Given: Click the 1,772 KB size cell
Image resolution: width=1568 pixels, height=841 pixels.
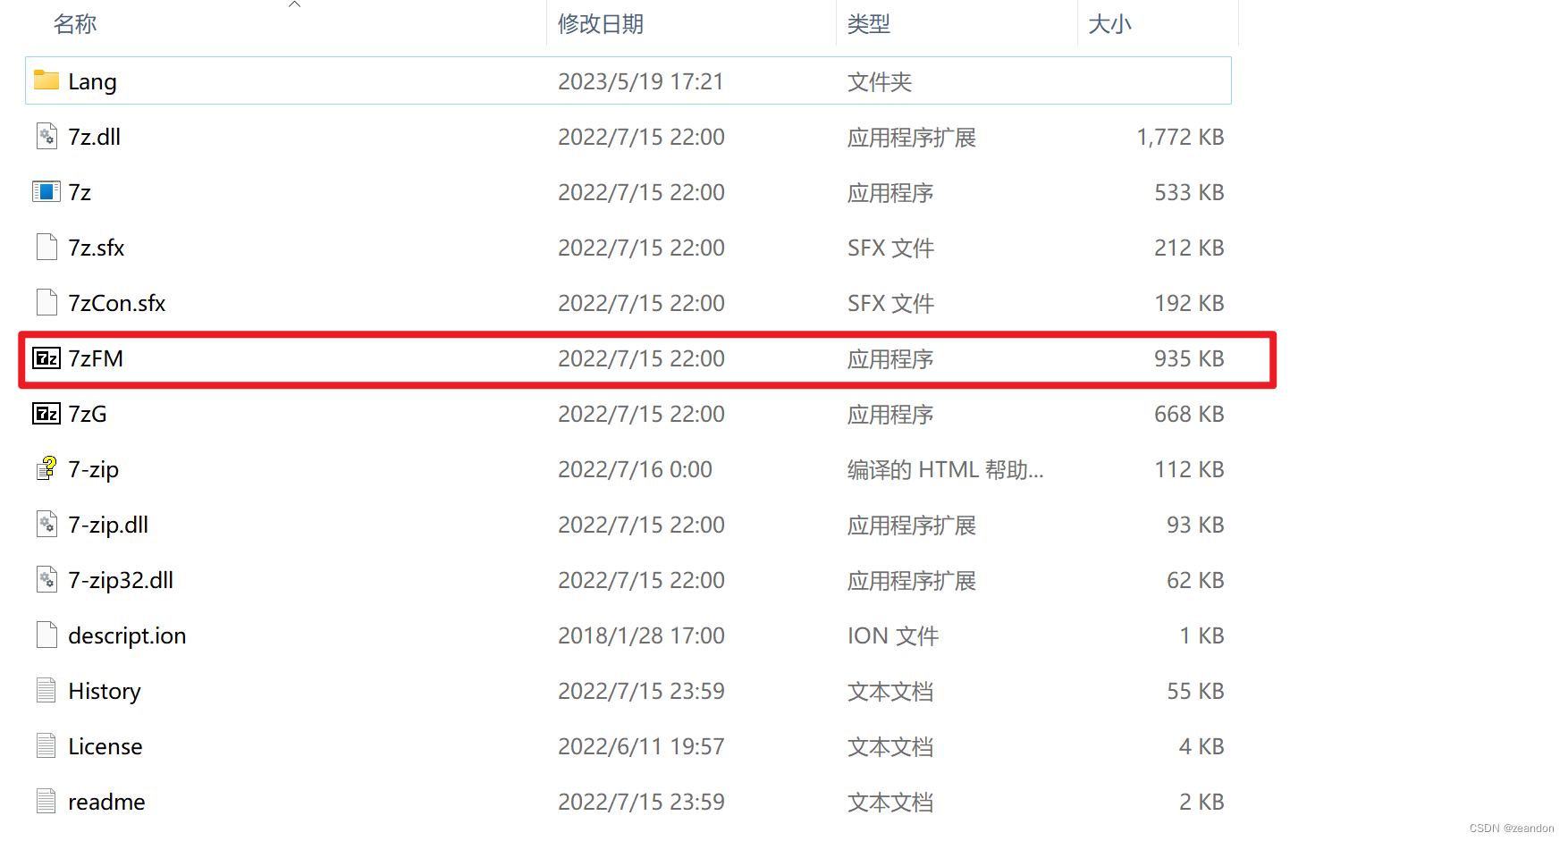Looking at the screenshot, I should point(1180,137).
